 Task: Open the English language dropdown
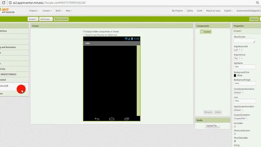pyautogui.click(x=228, y=11)
